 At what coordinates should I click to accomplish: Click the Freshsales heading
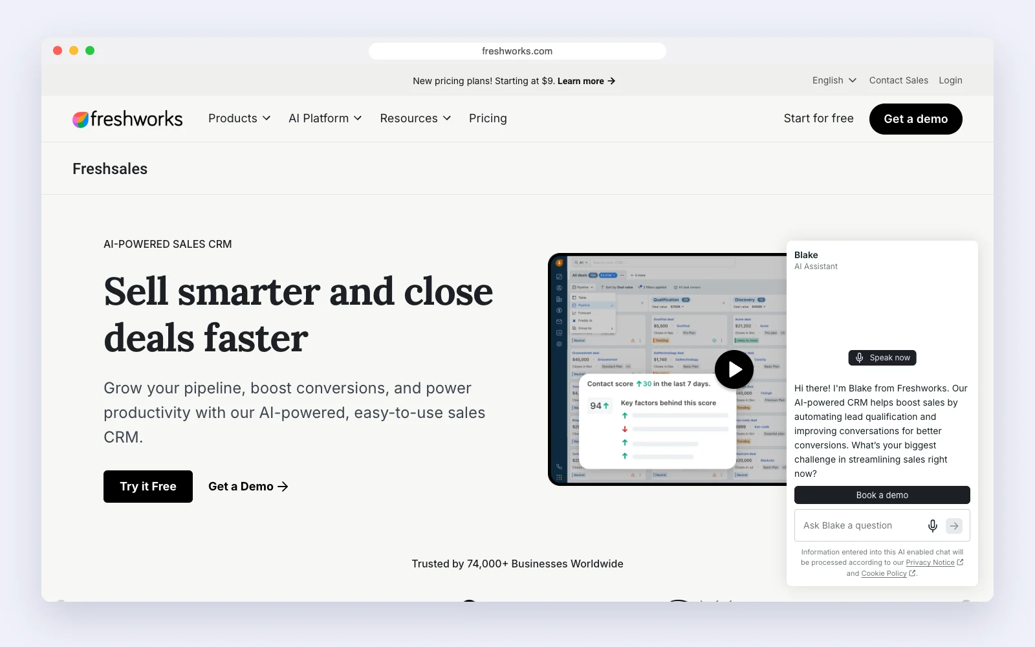tap(110, 169)
